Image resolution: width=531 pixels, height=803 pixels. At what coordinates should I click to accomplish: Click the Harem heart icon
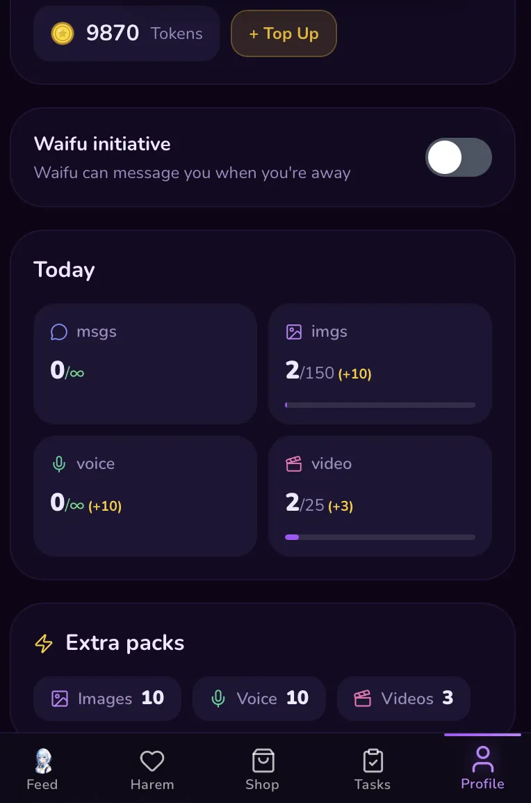pyautogui.click(x=152, y=761)
